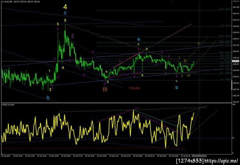Select the orange '(i)' wave label

[x=105, y=89]
